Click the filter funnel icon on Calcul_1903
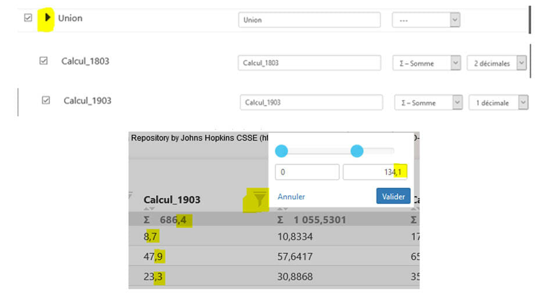The width and height of the screenshot is (552, 298). (x=260, y=199)
